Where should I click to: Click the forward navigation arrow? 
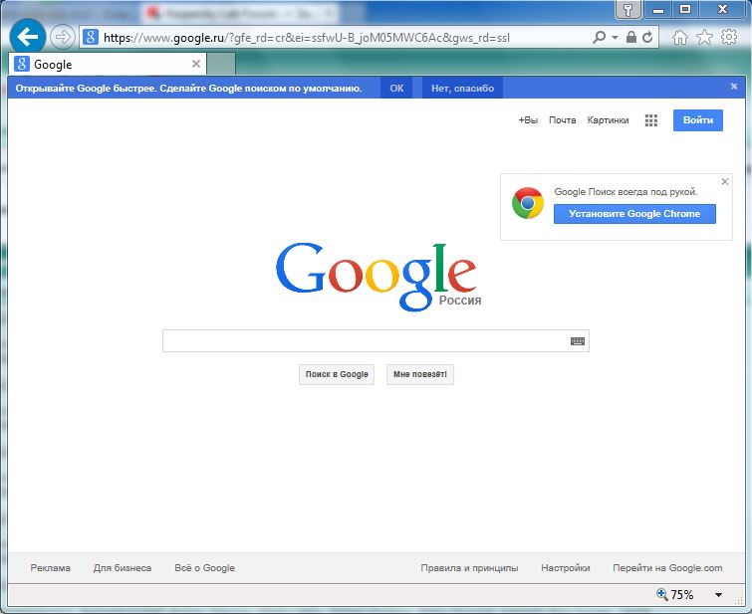pos(63,37)
